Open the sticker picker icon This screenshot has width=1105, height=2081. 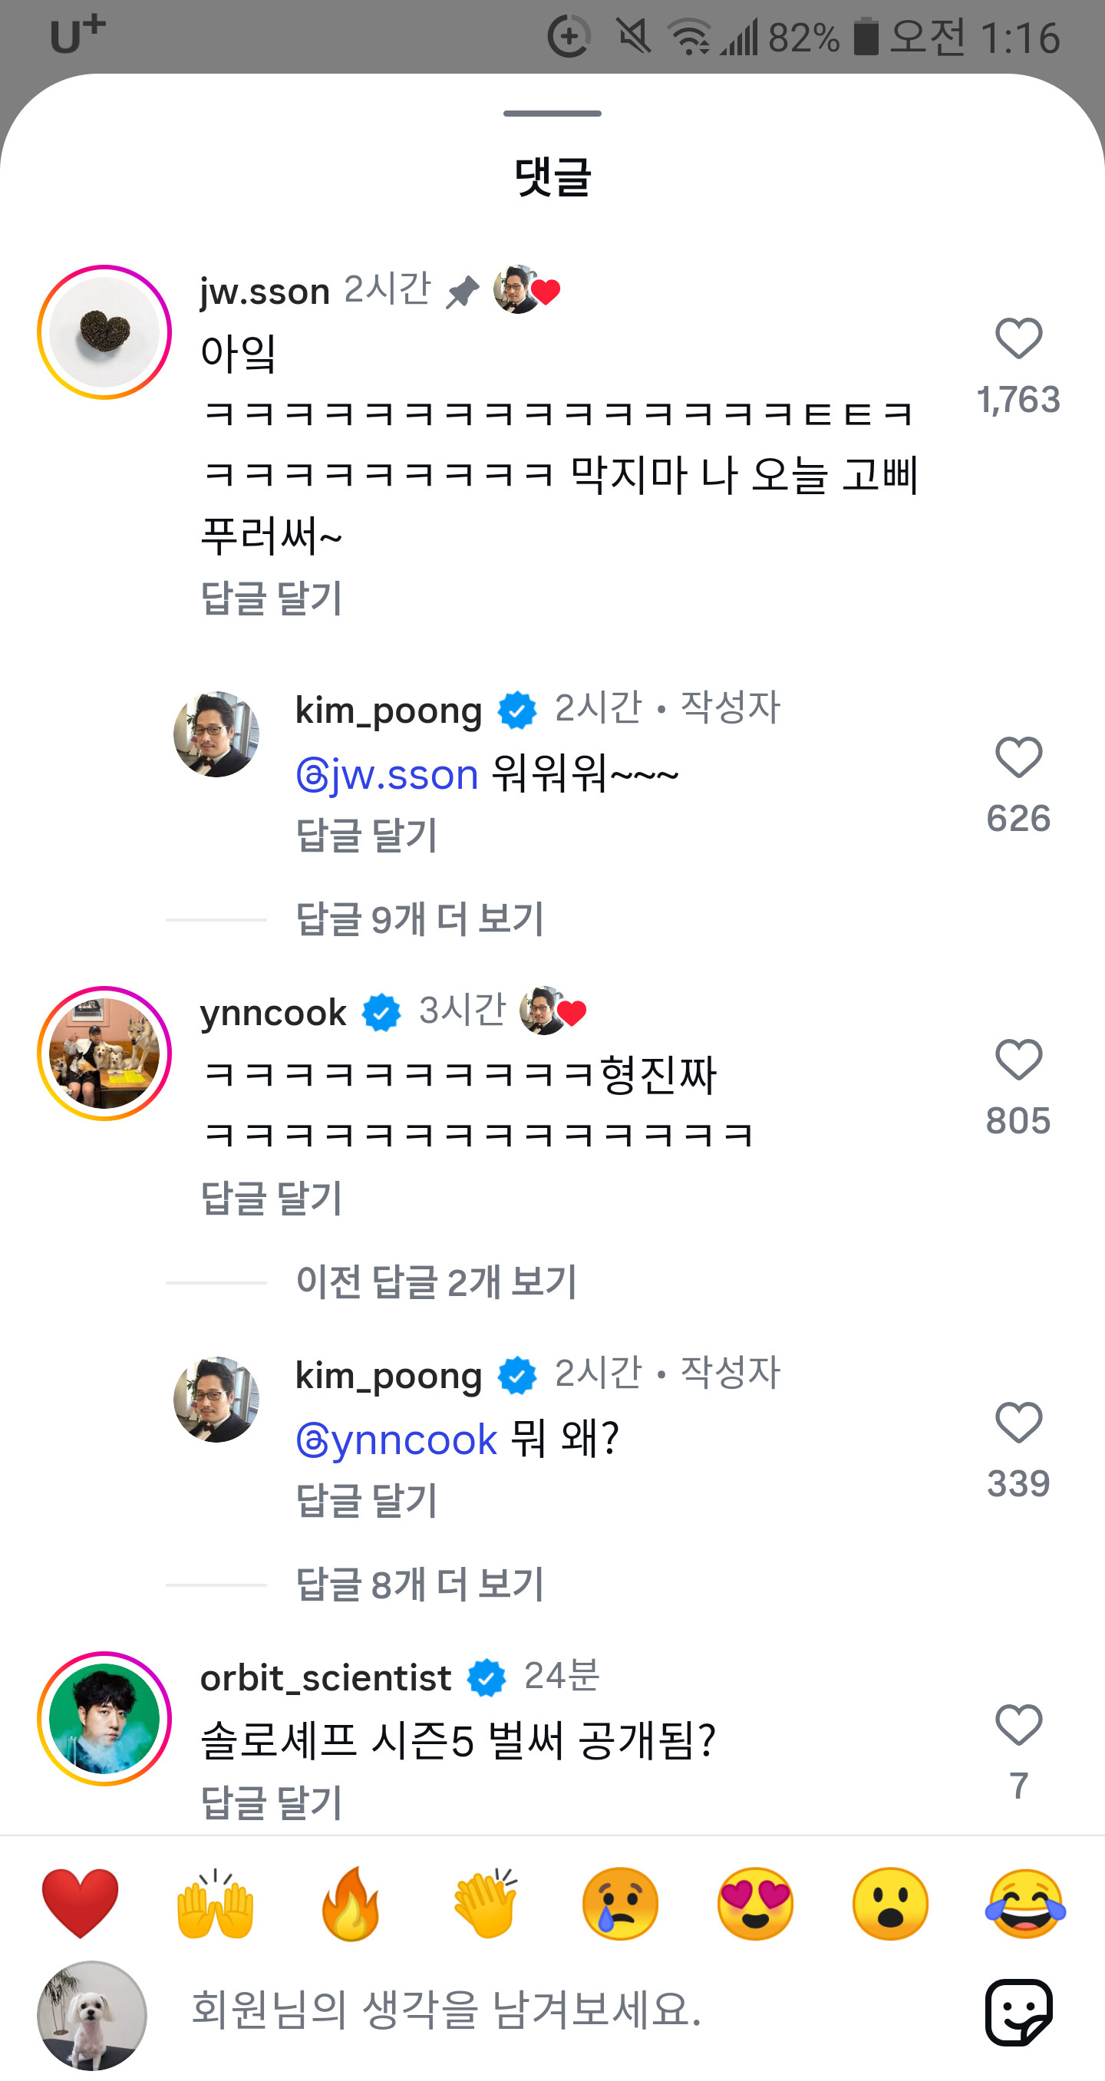(1018, 2011)
